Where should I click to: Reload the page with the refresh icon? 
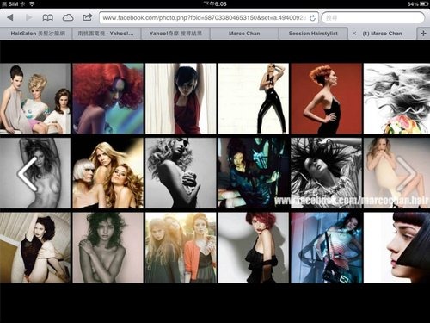(312, 18)
